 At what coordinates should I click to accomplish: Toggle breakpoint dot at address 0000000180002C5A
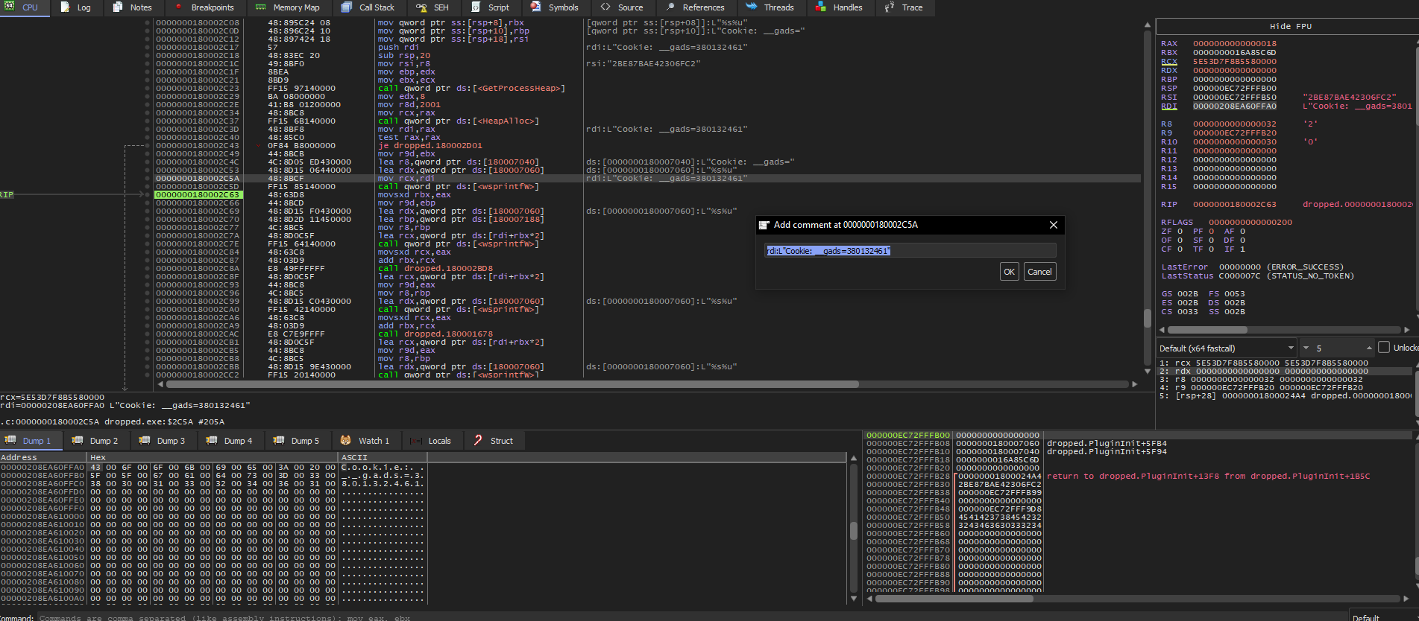148,179
